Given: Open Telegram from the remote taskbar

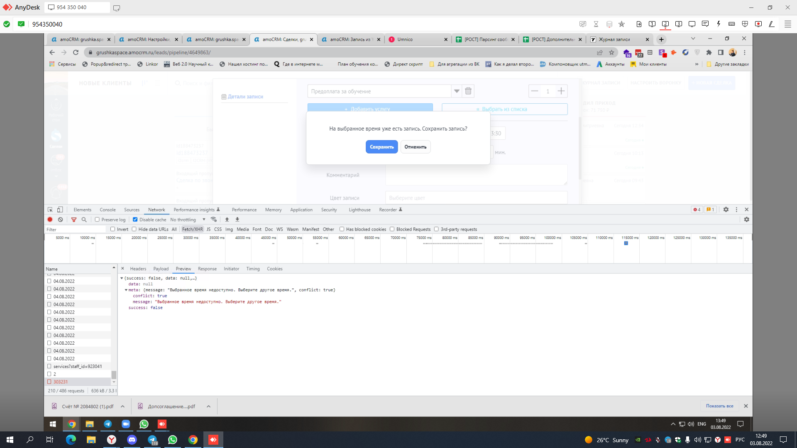Looking at the screenshot, I should tap(108, 424).
